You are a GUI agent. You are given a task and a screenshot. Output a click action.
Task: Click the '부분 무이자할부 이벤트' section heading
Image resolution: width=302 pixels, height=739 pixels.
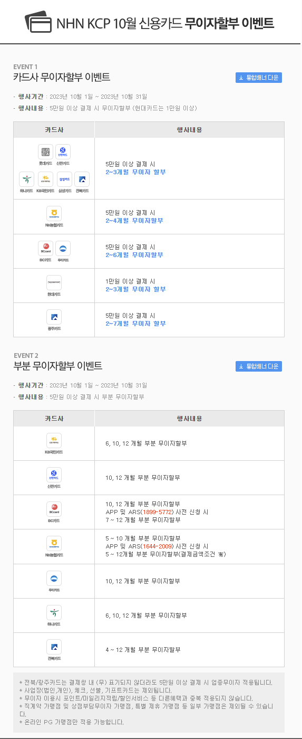click(x=58, y=366)
